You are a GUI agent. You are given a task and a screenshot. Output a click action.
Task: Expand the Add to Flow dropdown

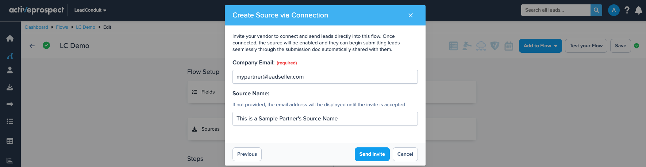coord(540,46)
